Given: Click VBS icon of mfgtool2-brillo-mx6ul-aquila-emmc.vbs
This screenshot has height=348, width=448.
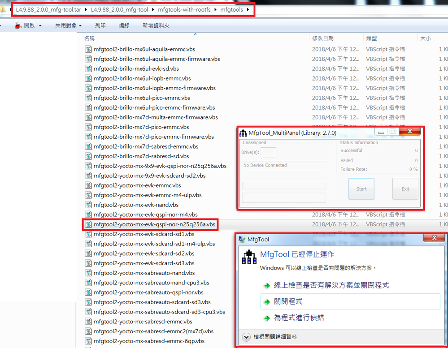Looking at the screenshot, I should 89,49.
